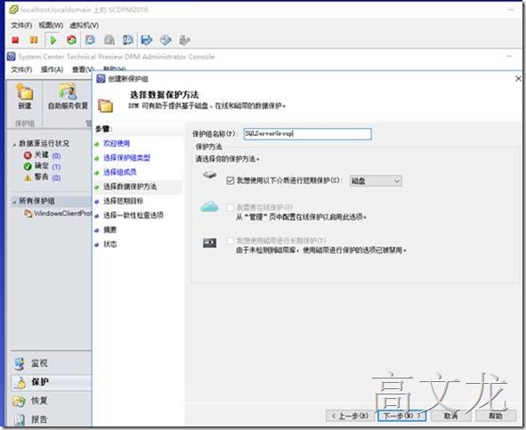Click the protection group name input field
This screenshot has width=526, height=430.
307,134
